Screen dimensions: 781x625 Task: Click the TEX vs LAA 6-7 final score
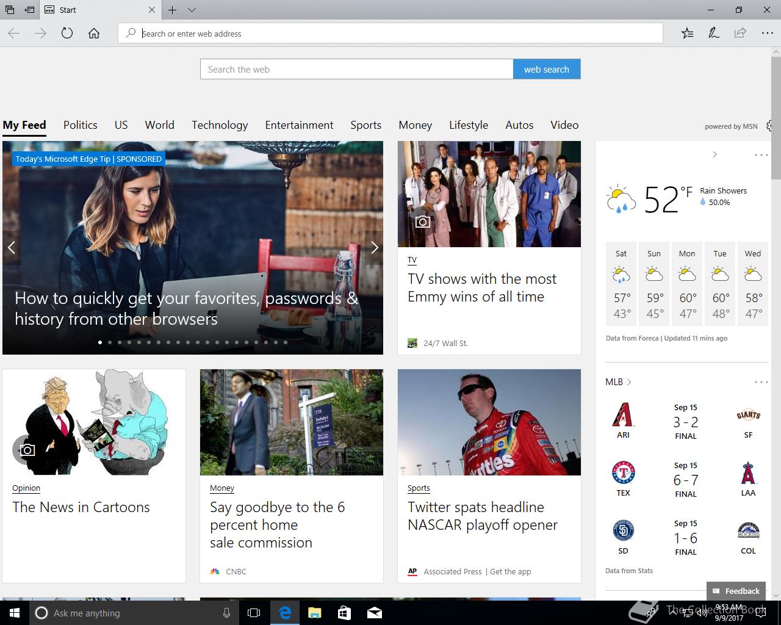(x=686, y=480)
